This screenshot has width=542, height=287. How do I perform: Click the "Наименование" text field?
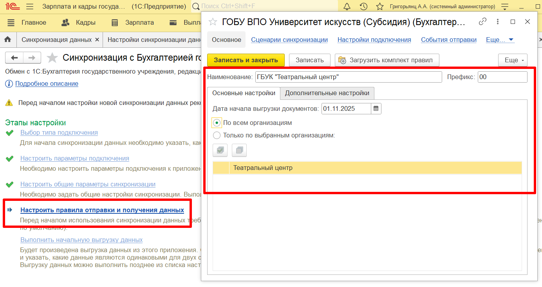point(348,77)
